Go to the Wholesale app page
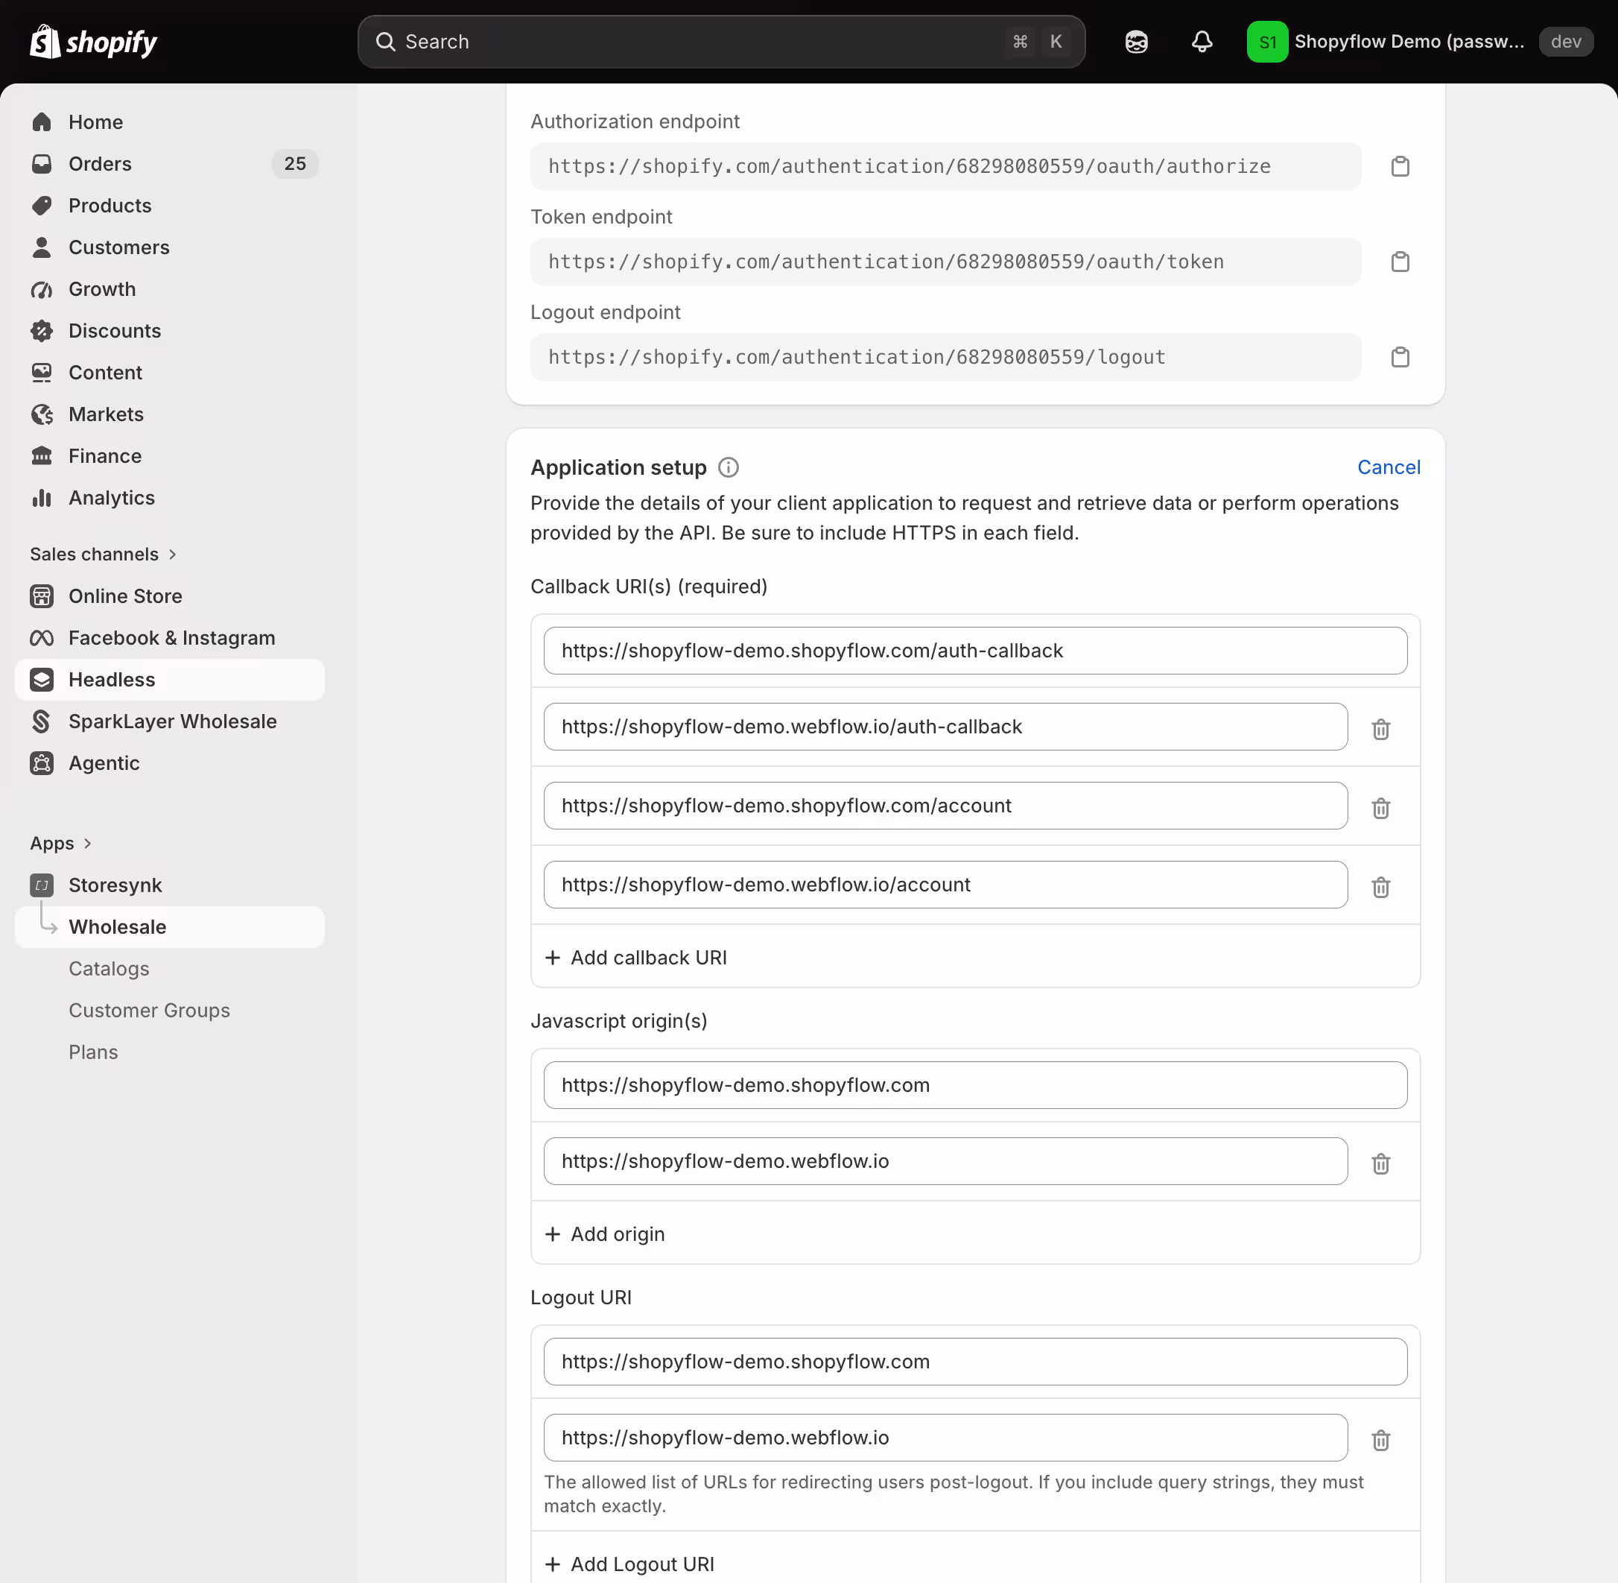 coord(170,927)
